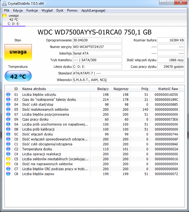The height and width of the screenshot is (212, 189).
Task: Click the 42 °C temperature button
Action: pos(18,76)
